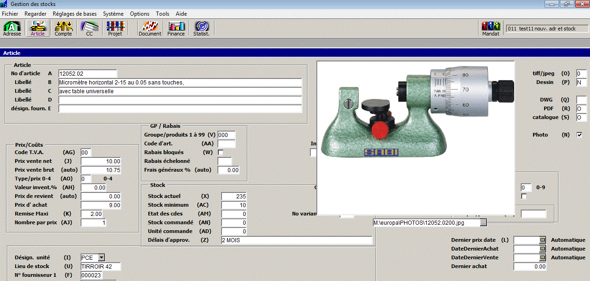Open the Statist. module icon

click(201, 29)
